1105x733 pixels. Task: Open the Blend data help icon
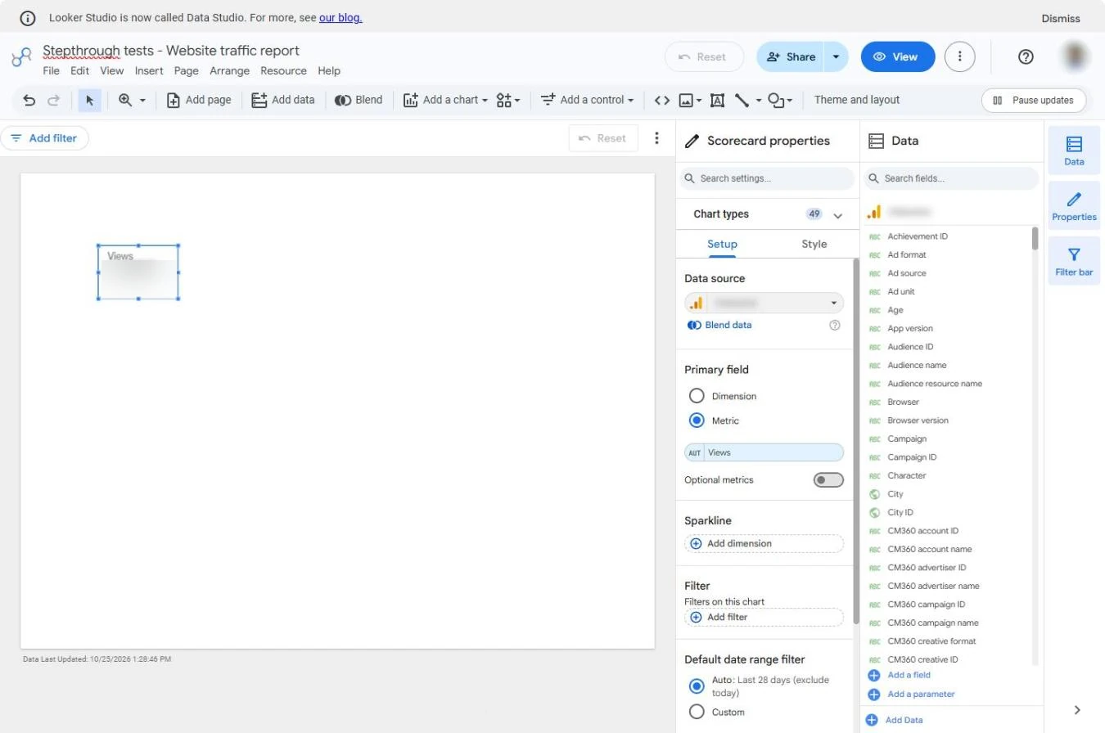point(835,325)
